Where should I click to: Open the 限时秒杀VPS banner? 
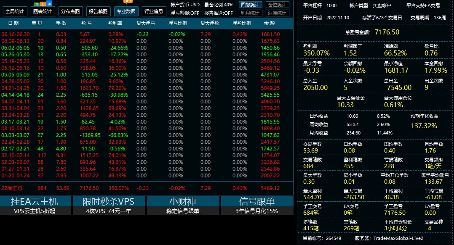click(109, 205)
